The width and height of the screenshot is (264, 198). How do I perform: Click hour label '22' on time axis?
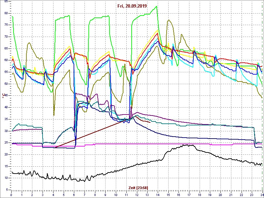tap(241, 195)
